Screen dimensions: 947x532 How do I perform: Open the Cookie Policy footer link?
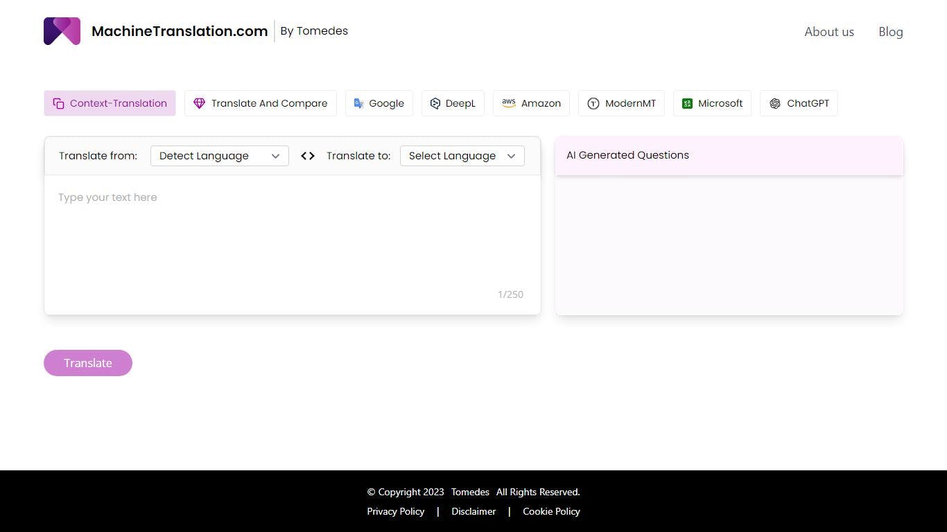click(x=551, y=511)
